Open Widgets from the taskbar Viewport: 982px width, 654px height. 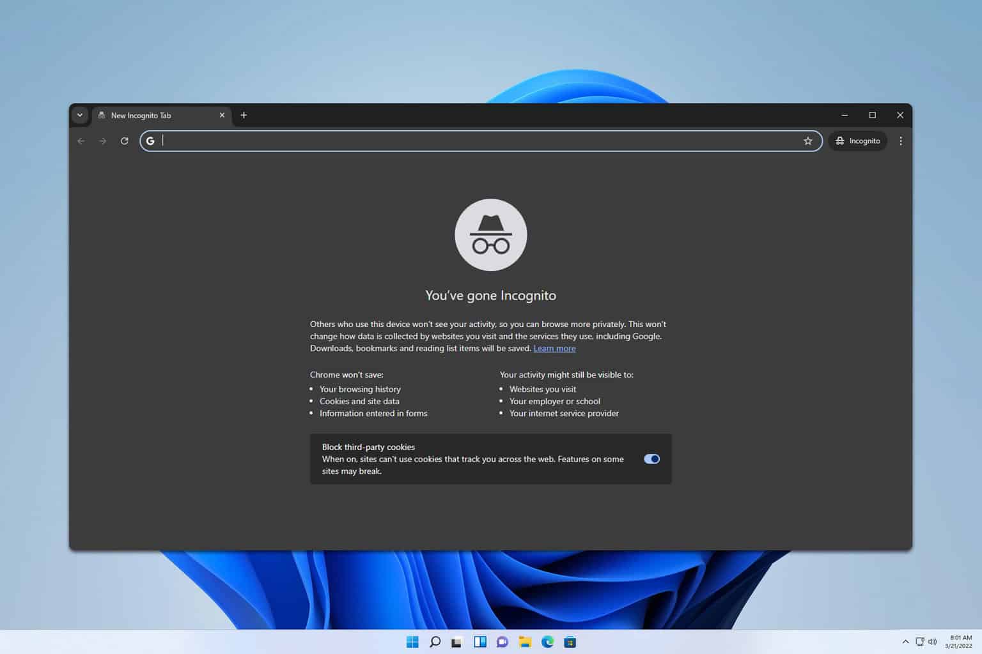480,642
